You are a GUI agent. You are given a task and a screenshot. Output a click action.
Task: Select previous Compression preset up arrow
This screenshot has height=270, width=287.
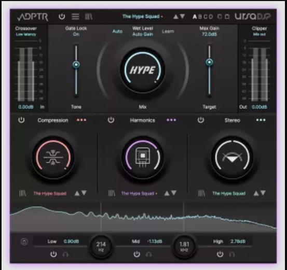point(77,193)
